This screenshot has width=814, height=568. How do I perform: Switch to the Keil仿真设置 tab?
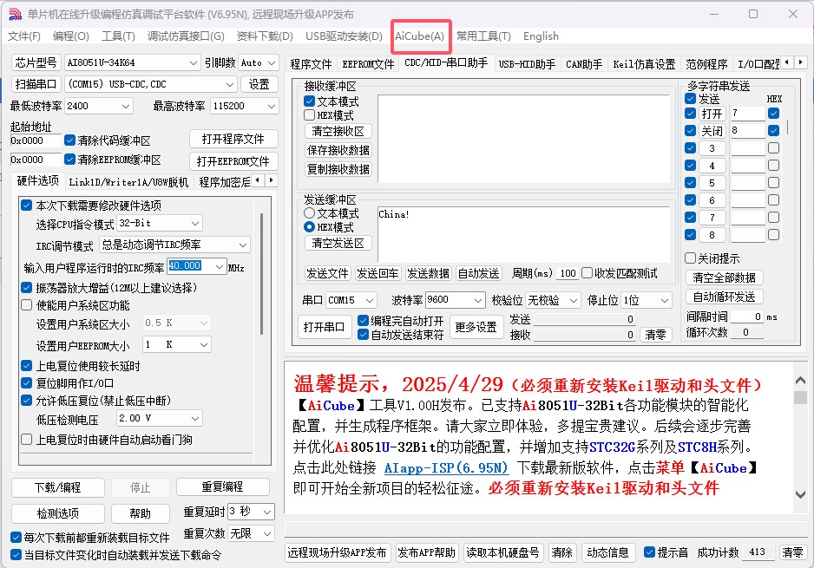tap(644, 64)
